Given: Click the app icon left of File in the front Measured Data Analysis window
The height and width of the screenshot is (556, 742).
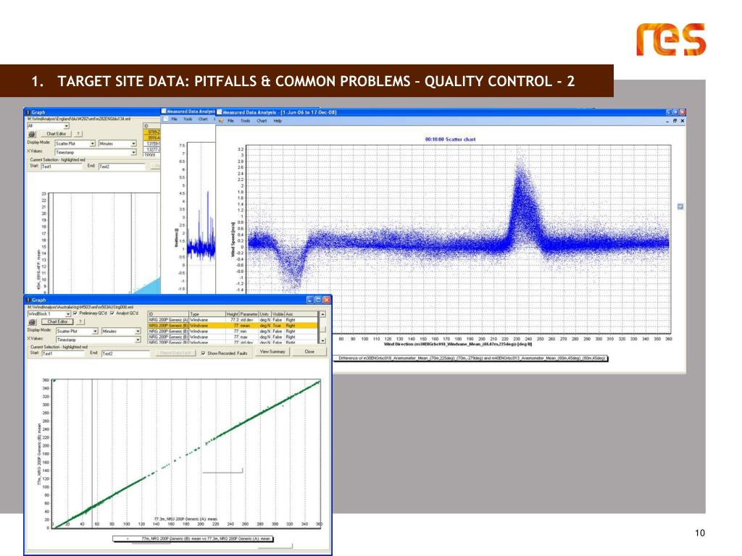Looking at the screenshot, I should click(220, 121).
